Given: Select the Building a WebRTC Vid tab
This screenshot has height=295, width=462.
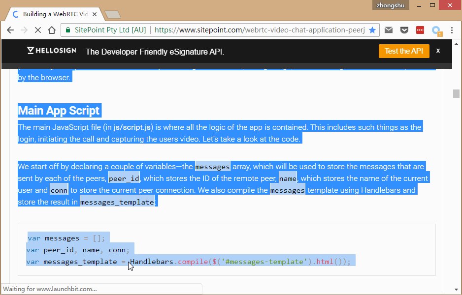Looking at the screenshot, I should coord(55,14).
